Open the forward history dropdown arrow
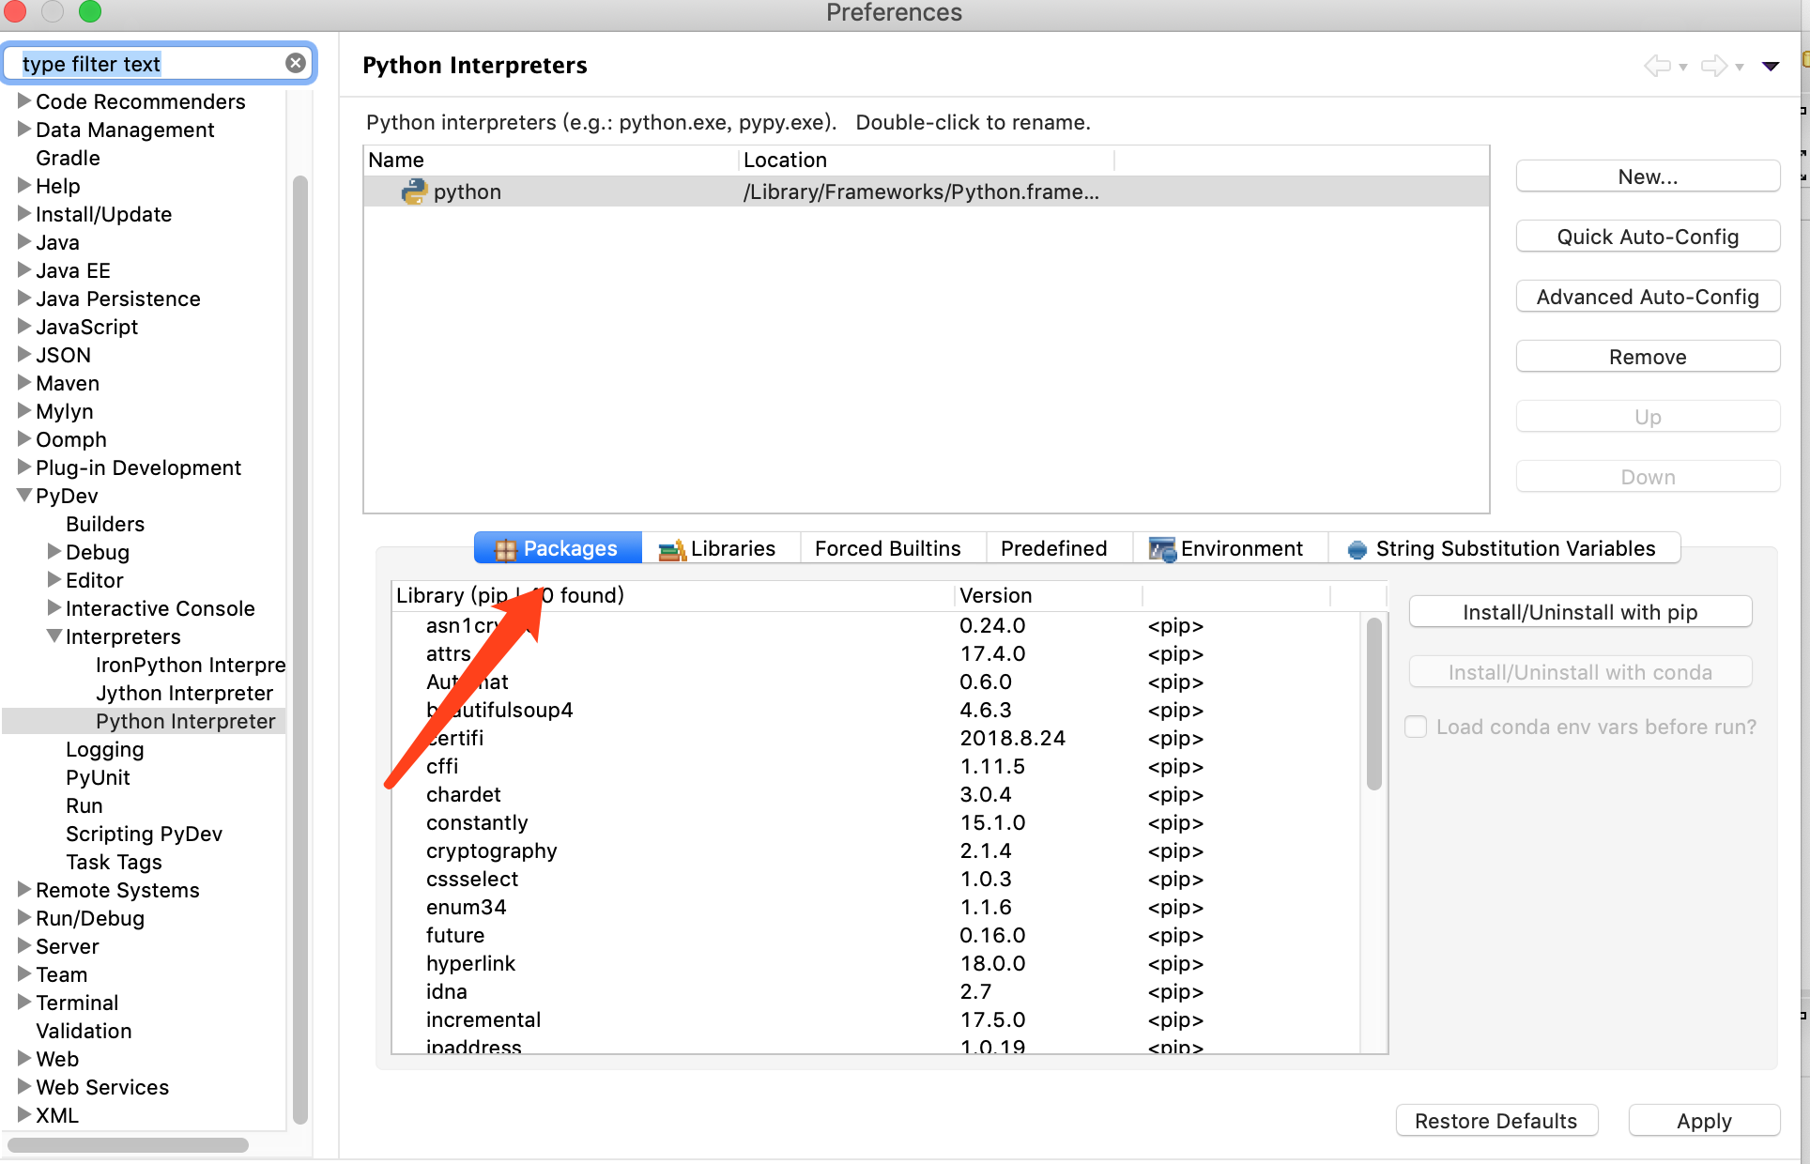The image size is (1810, 1164). [x=1740, y=67]
